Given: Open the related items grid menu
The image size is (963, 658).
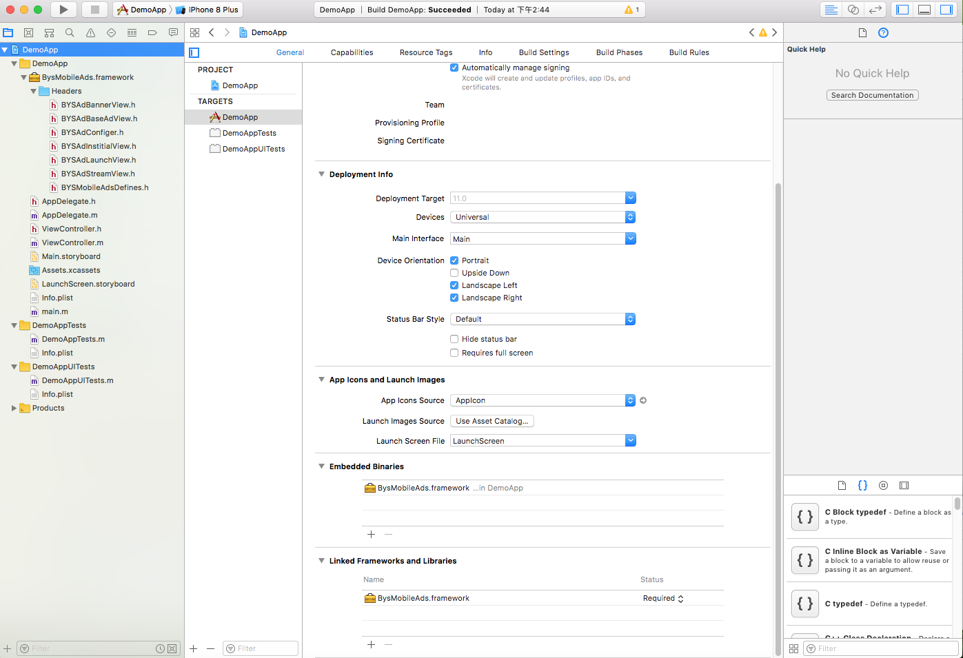Looking at the screenshot, I should point(194,32).
